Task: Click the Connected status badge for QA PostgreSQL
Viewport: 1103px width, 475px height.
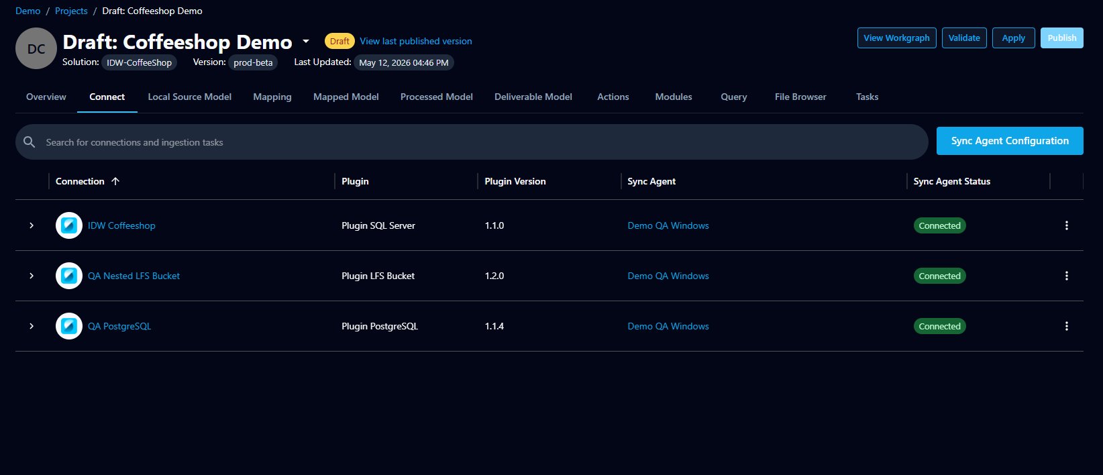Action: [x=939, y=326]
